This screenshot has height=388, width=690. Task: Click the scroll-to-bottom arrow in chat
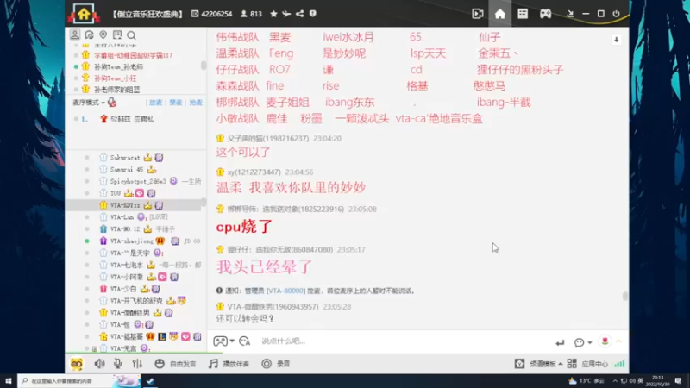616,40
